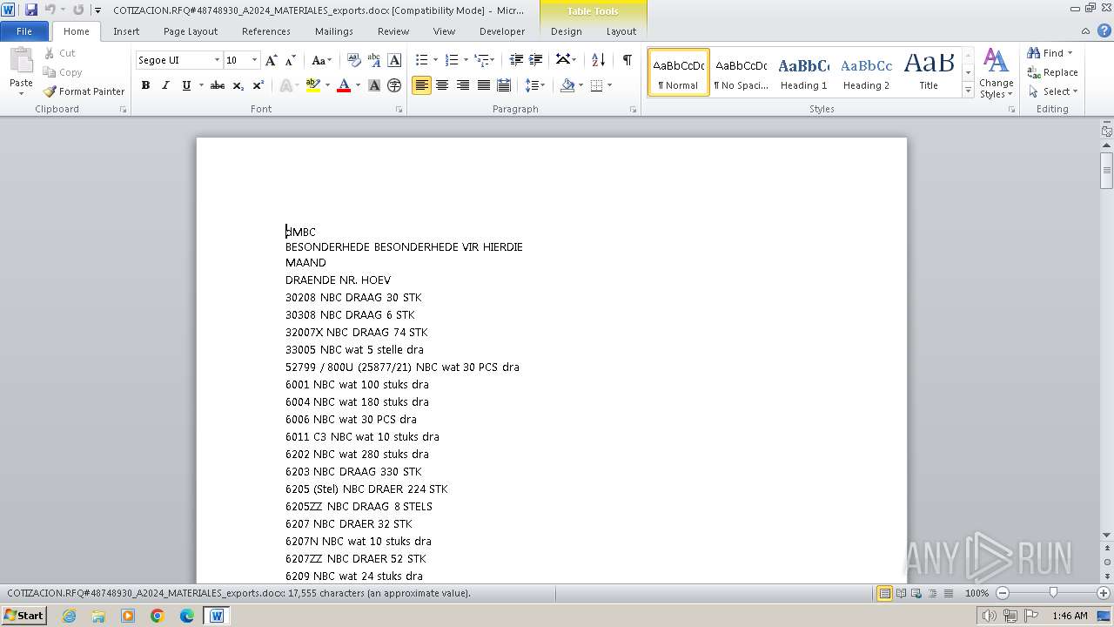Click Increase Indent icon
1114x627 pixels.
pos(536,60)
